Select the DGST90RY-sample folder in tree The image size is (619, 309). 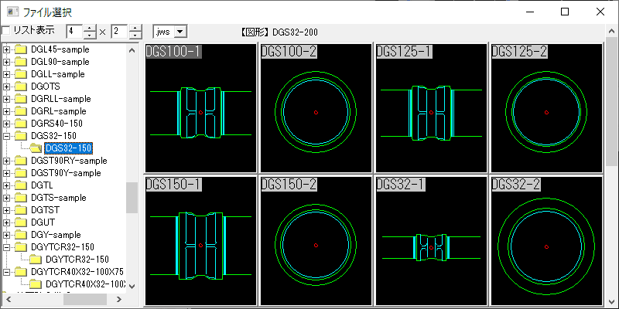[69, 161]
